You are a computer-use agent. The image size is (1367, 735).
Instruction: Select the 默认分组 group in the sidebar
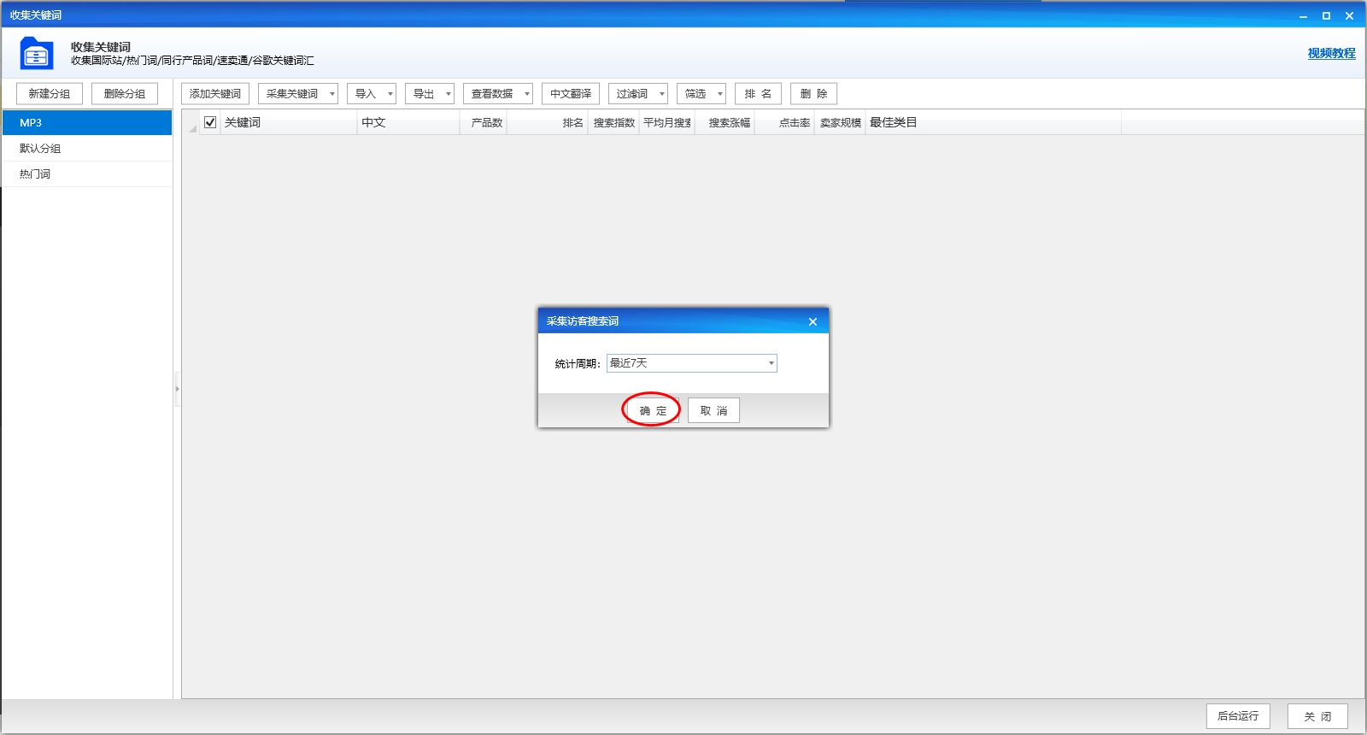(x=87, y=148)
